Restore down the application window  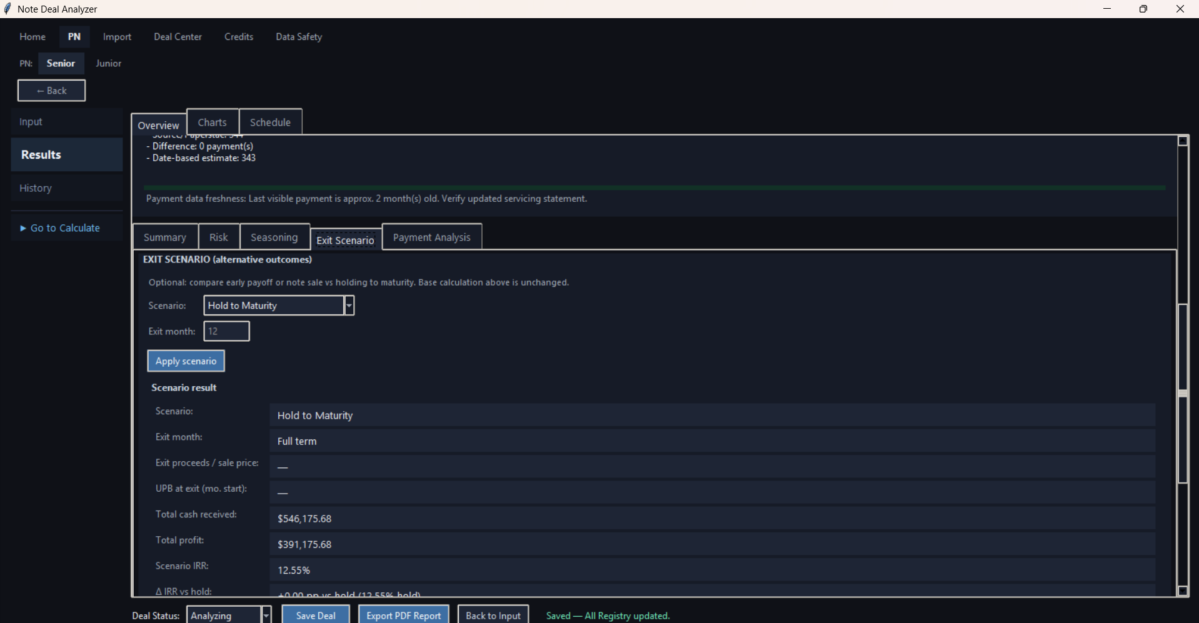point(1143,9)
